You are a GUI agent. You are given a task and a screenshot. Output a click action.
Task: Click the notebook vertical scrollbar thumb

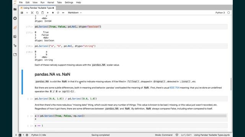click(x=231, y=84)
